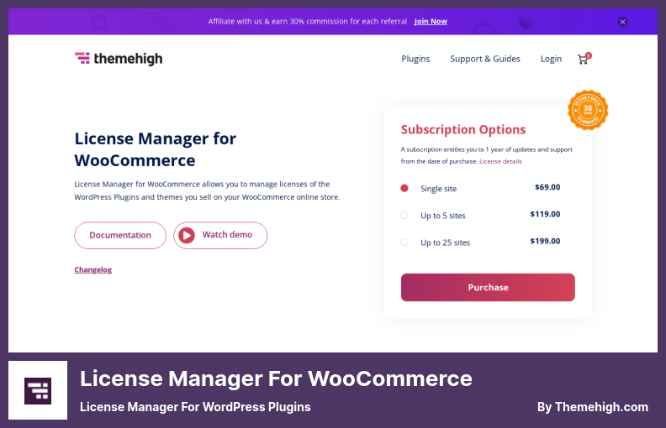Click the Themehigh plugin icon in the footer
This screenshot has height=428, width=666.
(38, 390)
